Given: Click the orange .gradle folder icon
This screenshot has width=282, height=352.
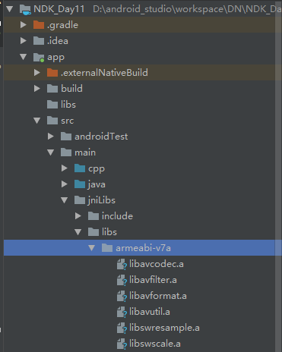Looking at the screenshot, I should 39,25.
